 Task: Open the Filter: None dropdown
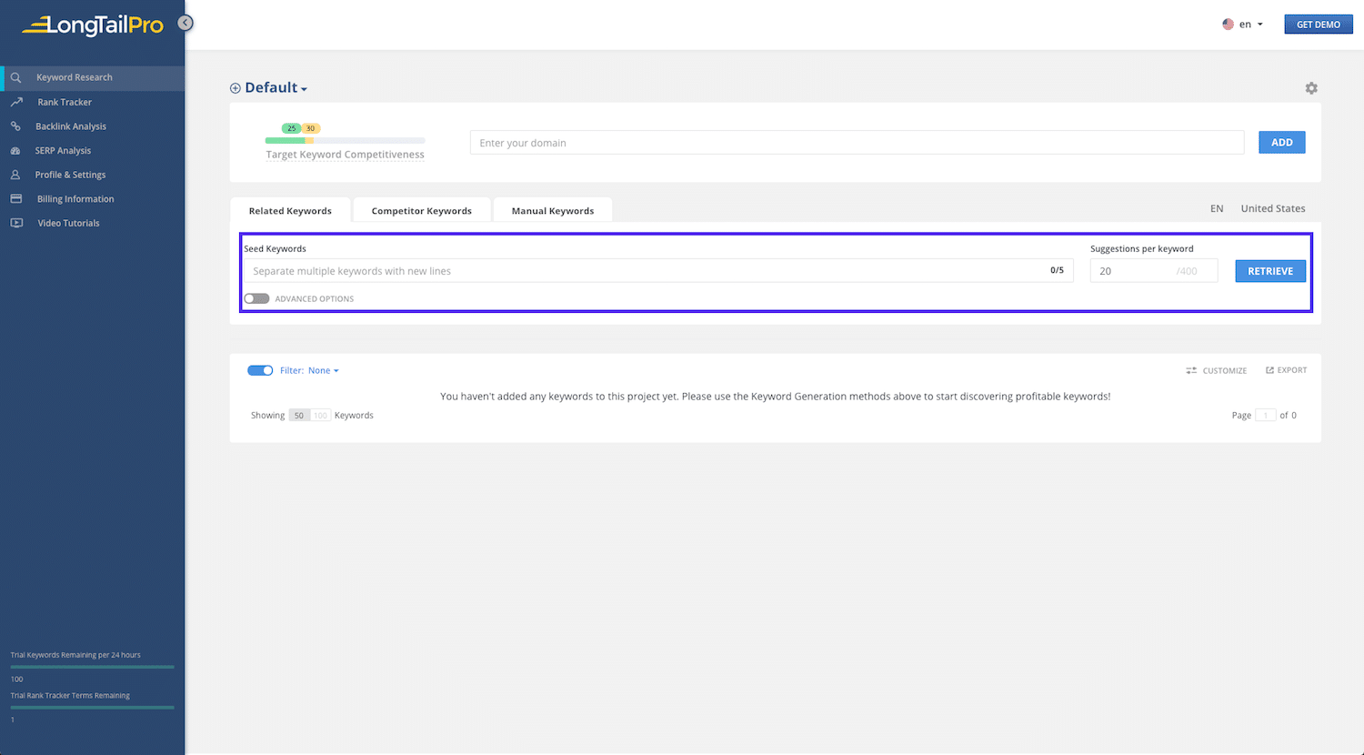323,370
